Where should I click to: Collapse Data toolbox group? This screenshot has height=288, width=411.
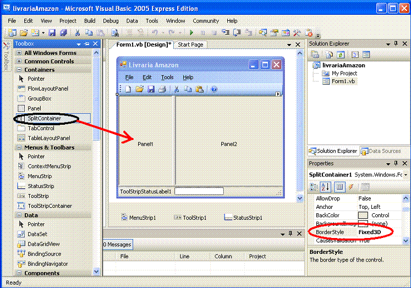click(19, 215)
